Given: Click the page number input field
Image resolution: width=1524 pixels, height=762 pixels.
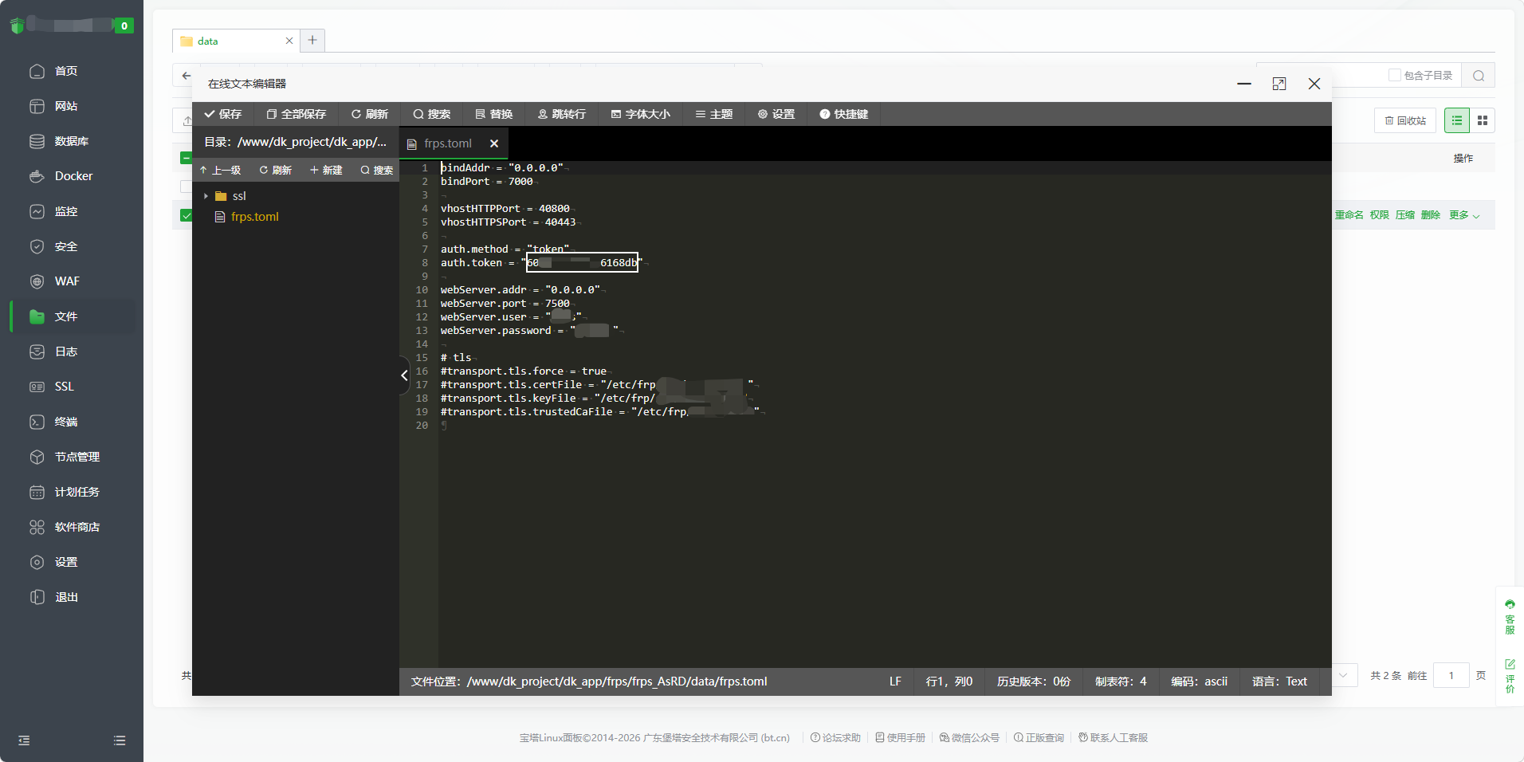Looking at the screenshot, I should click(1451, 676).
